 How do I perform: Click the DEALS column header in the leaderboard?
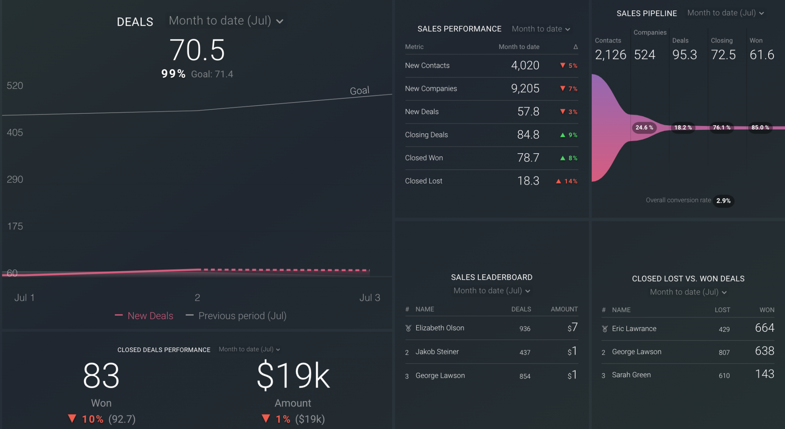click(x=521, y=309)
